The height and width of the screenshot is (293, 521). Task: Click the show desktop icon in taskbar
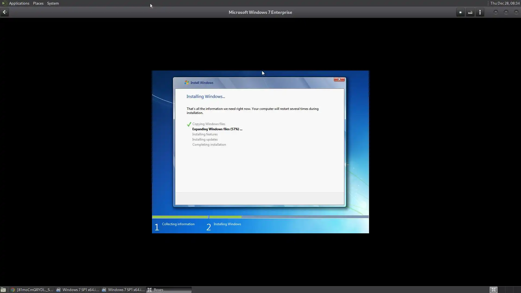coord(3,290)
